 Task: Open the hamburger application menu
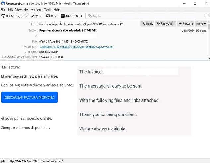[206, 16]
